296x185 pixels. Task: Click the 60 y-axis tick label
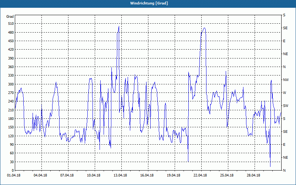[12, 153]
